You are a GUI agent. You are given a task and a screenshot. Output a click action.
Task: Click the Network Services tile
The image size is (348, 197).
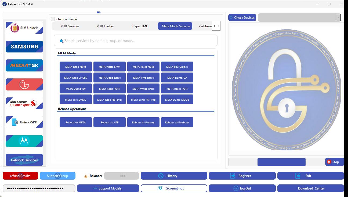pyautogui.click(x=24, y=160)
